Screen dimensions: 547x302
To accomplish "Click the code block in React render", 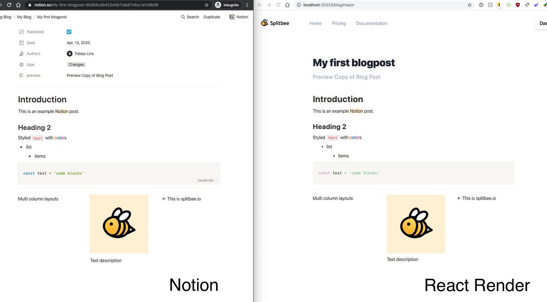I will tap(413, 173).
